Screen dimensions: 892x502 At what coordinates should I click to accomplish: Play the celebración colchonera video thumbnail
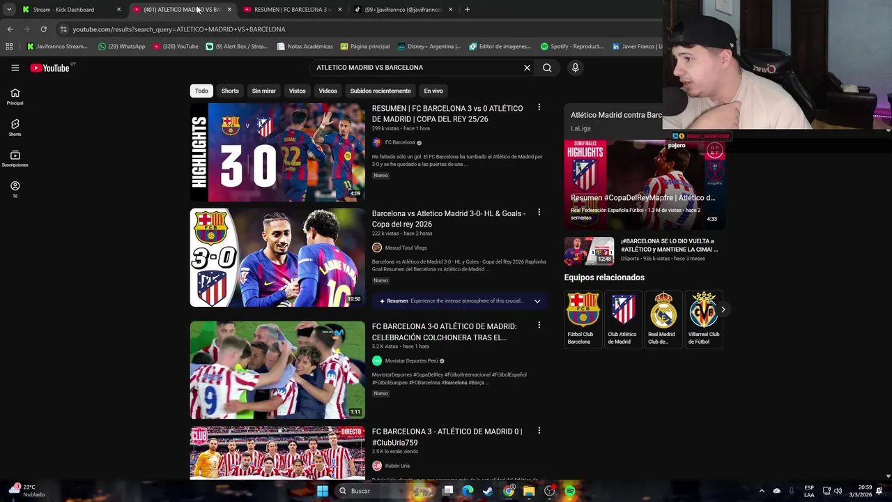click(277, 370)
